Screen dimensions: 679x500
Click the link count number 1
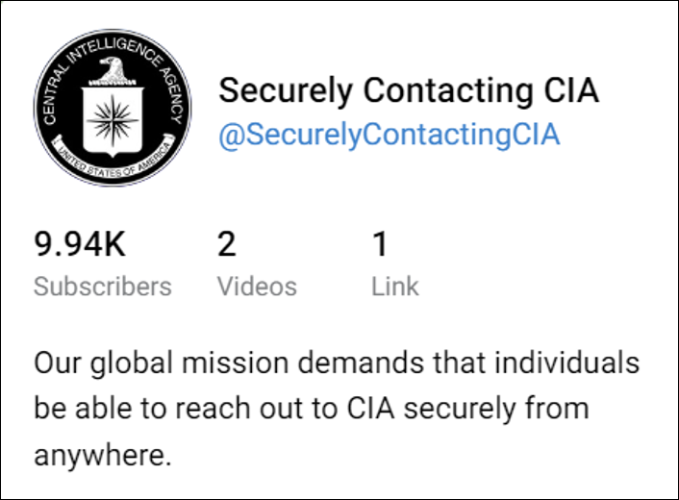pos(380,244)
